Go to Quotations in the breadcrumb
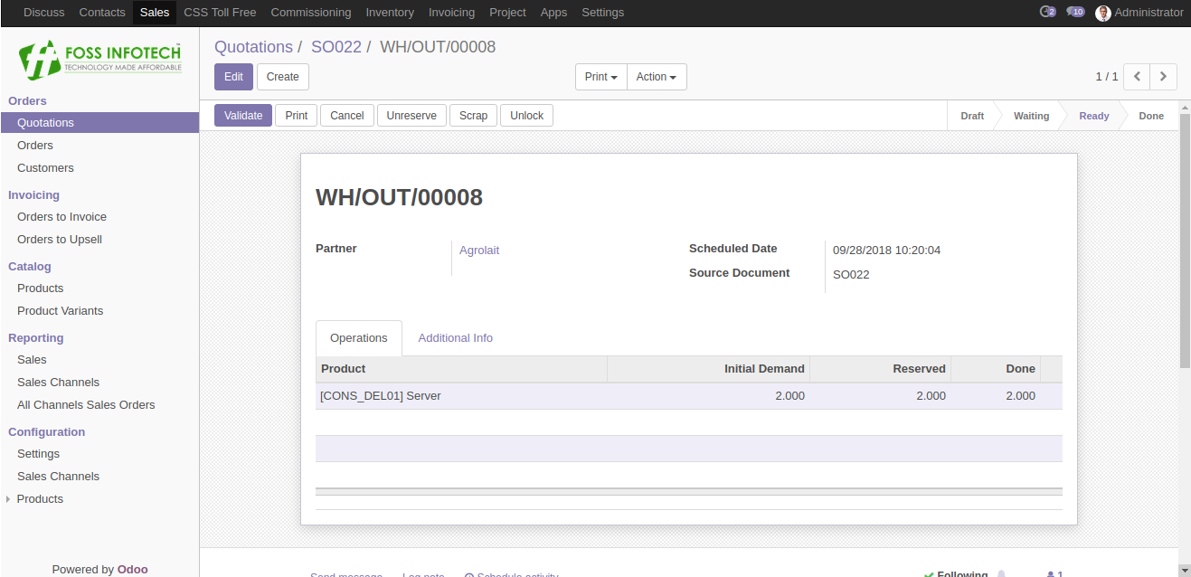The height and width of the screenshot is (577, 1191). 253,47
